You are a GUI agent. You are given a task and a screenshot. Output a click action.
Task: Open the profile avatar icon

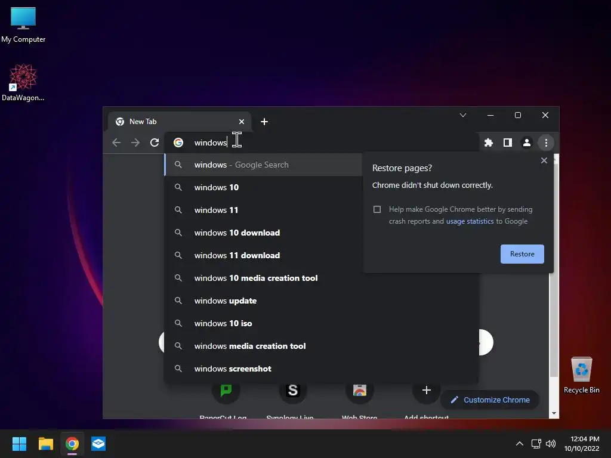(526, 143)
